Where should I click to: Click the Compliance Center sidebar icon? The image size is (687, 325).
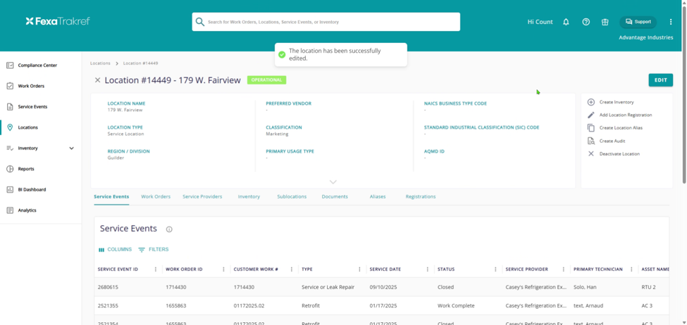10,65
